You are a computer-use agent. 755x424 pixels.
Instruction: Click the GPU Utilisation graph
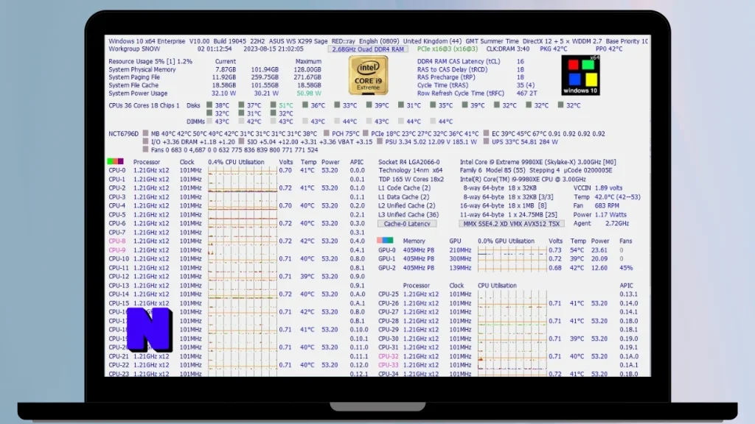[x=512, y=258]
